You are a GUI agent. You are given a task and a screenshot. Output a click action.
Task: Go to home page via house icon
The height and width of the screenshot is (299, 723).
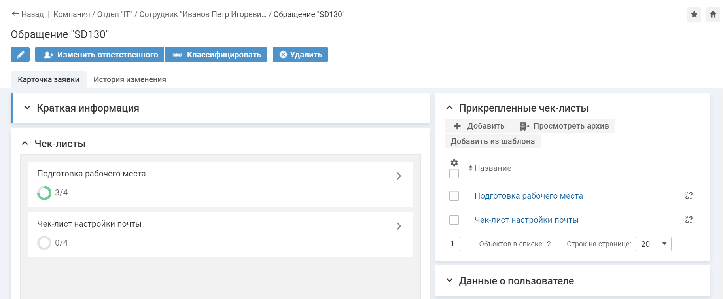pos(713,15)
